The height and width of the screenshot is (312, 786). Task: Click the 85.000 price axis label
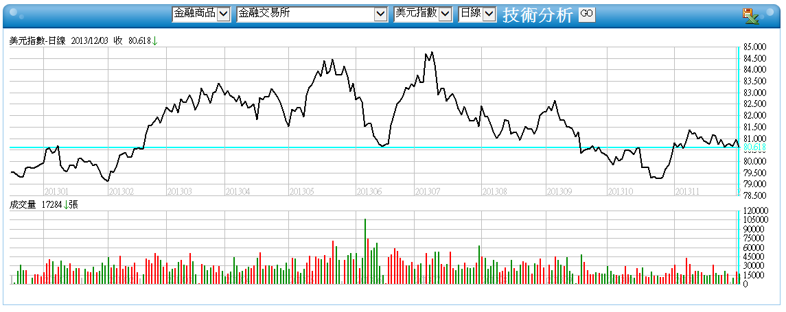[755, 47]
